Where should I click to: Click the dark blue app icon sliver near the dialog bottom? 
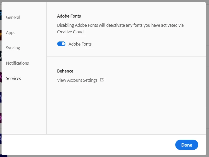(x=1, y=139)
